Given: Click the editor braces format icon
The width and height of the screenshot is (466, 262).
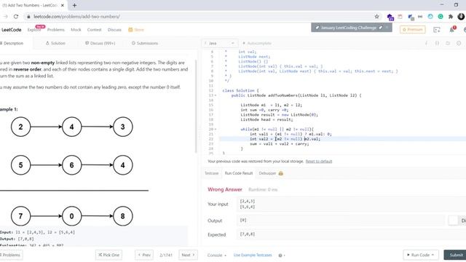Looking at the screenshot, I should [437, 44].
